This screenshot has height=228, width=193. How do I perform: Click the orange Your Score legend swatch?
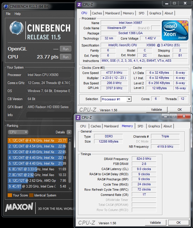click(x=10, y=195)
